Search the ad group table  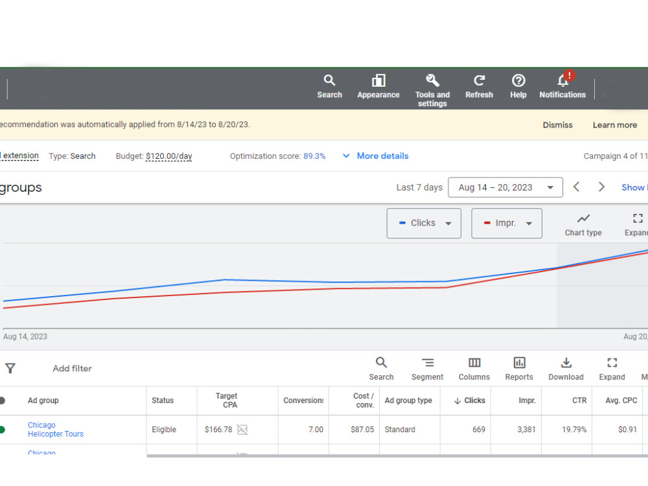pyautogui.click(x=381, y=369)
